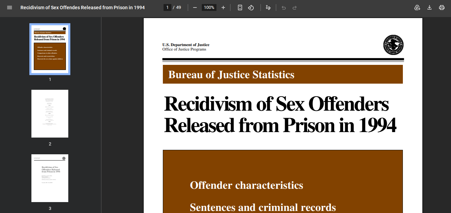Save the PDF to Google Drive

coord(417,8)
